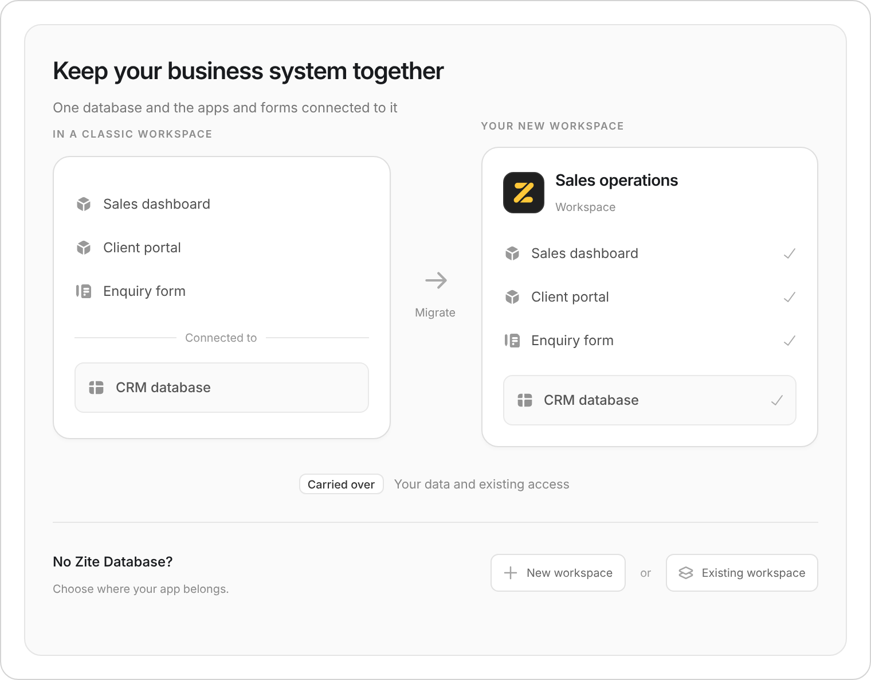Choose Existing workspace
This screenshot has width=871, height=680.
(x=742, y=573)
